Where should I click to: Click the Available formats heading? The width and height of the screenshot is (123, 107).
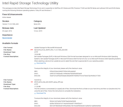click(10, 43)
